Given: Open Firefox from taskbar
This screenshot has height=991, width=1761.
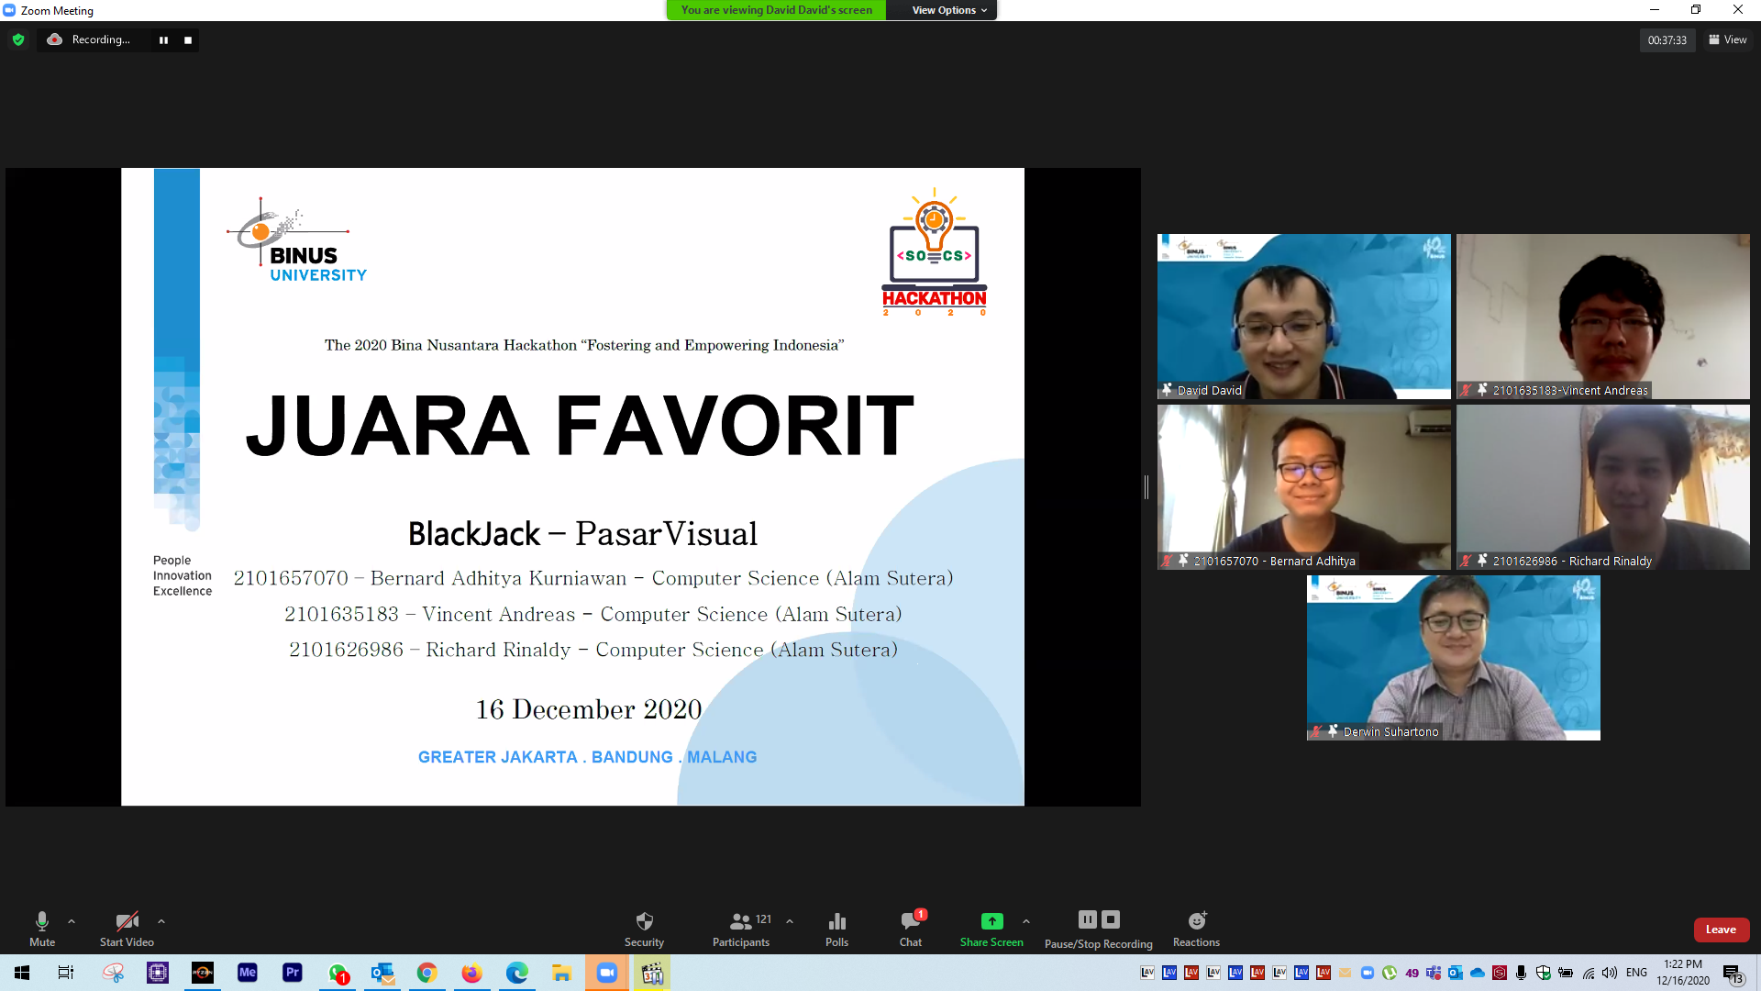Looking at the screenshot, I should pos(471,973).
